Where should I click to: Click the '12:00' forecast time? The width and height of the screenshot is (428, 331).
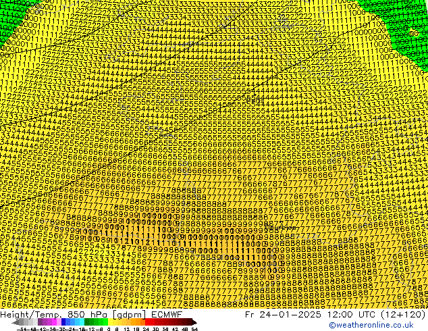tap(340, 315)
